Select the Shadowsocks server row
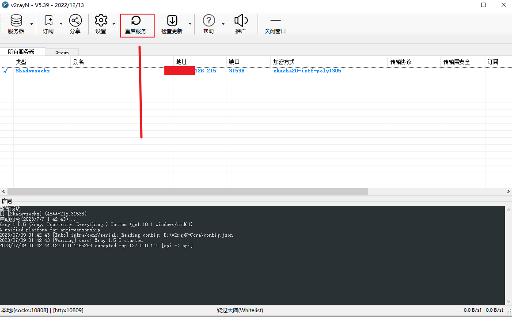Screen dimensions: 512x317 point(256,71)
